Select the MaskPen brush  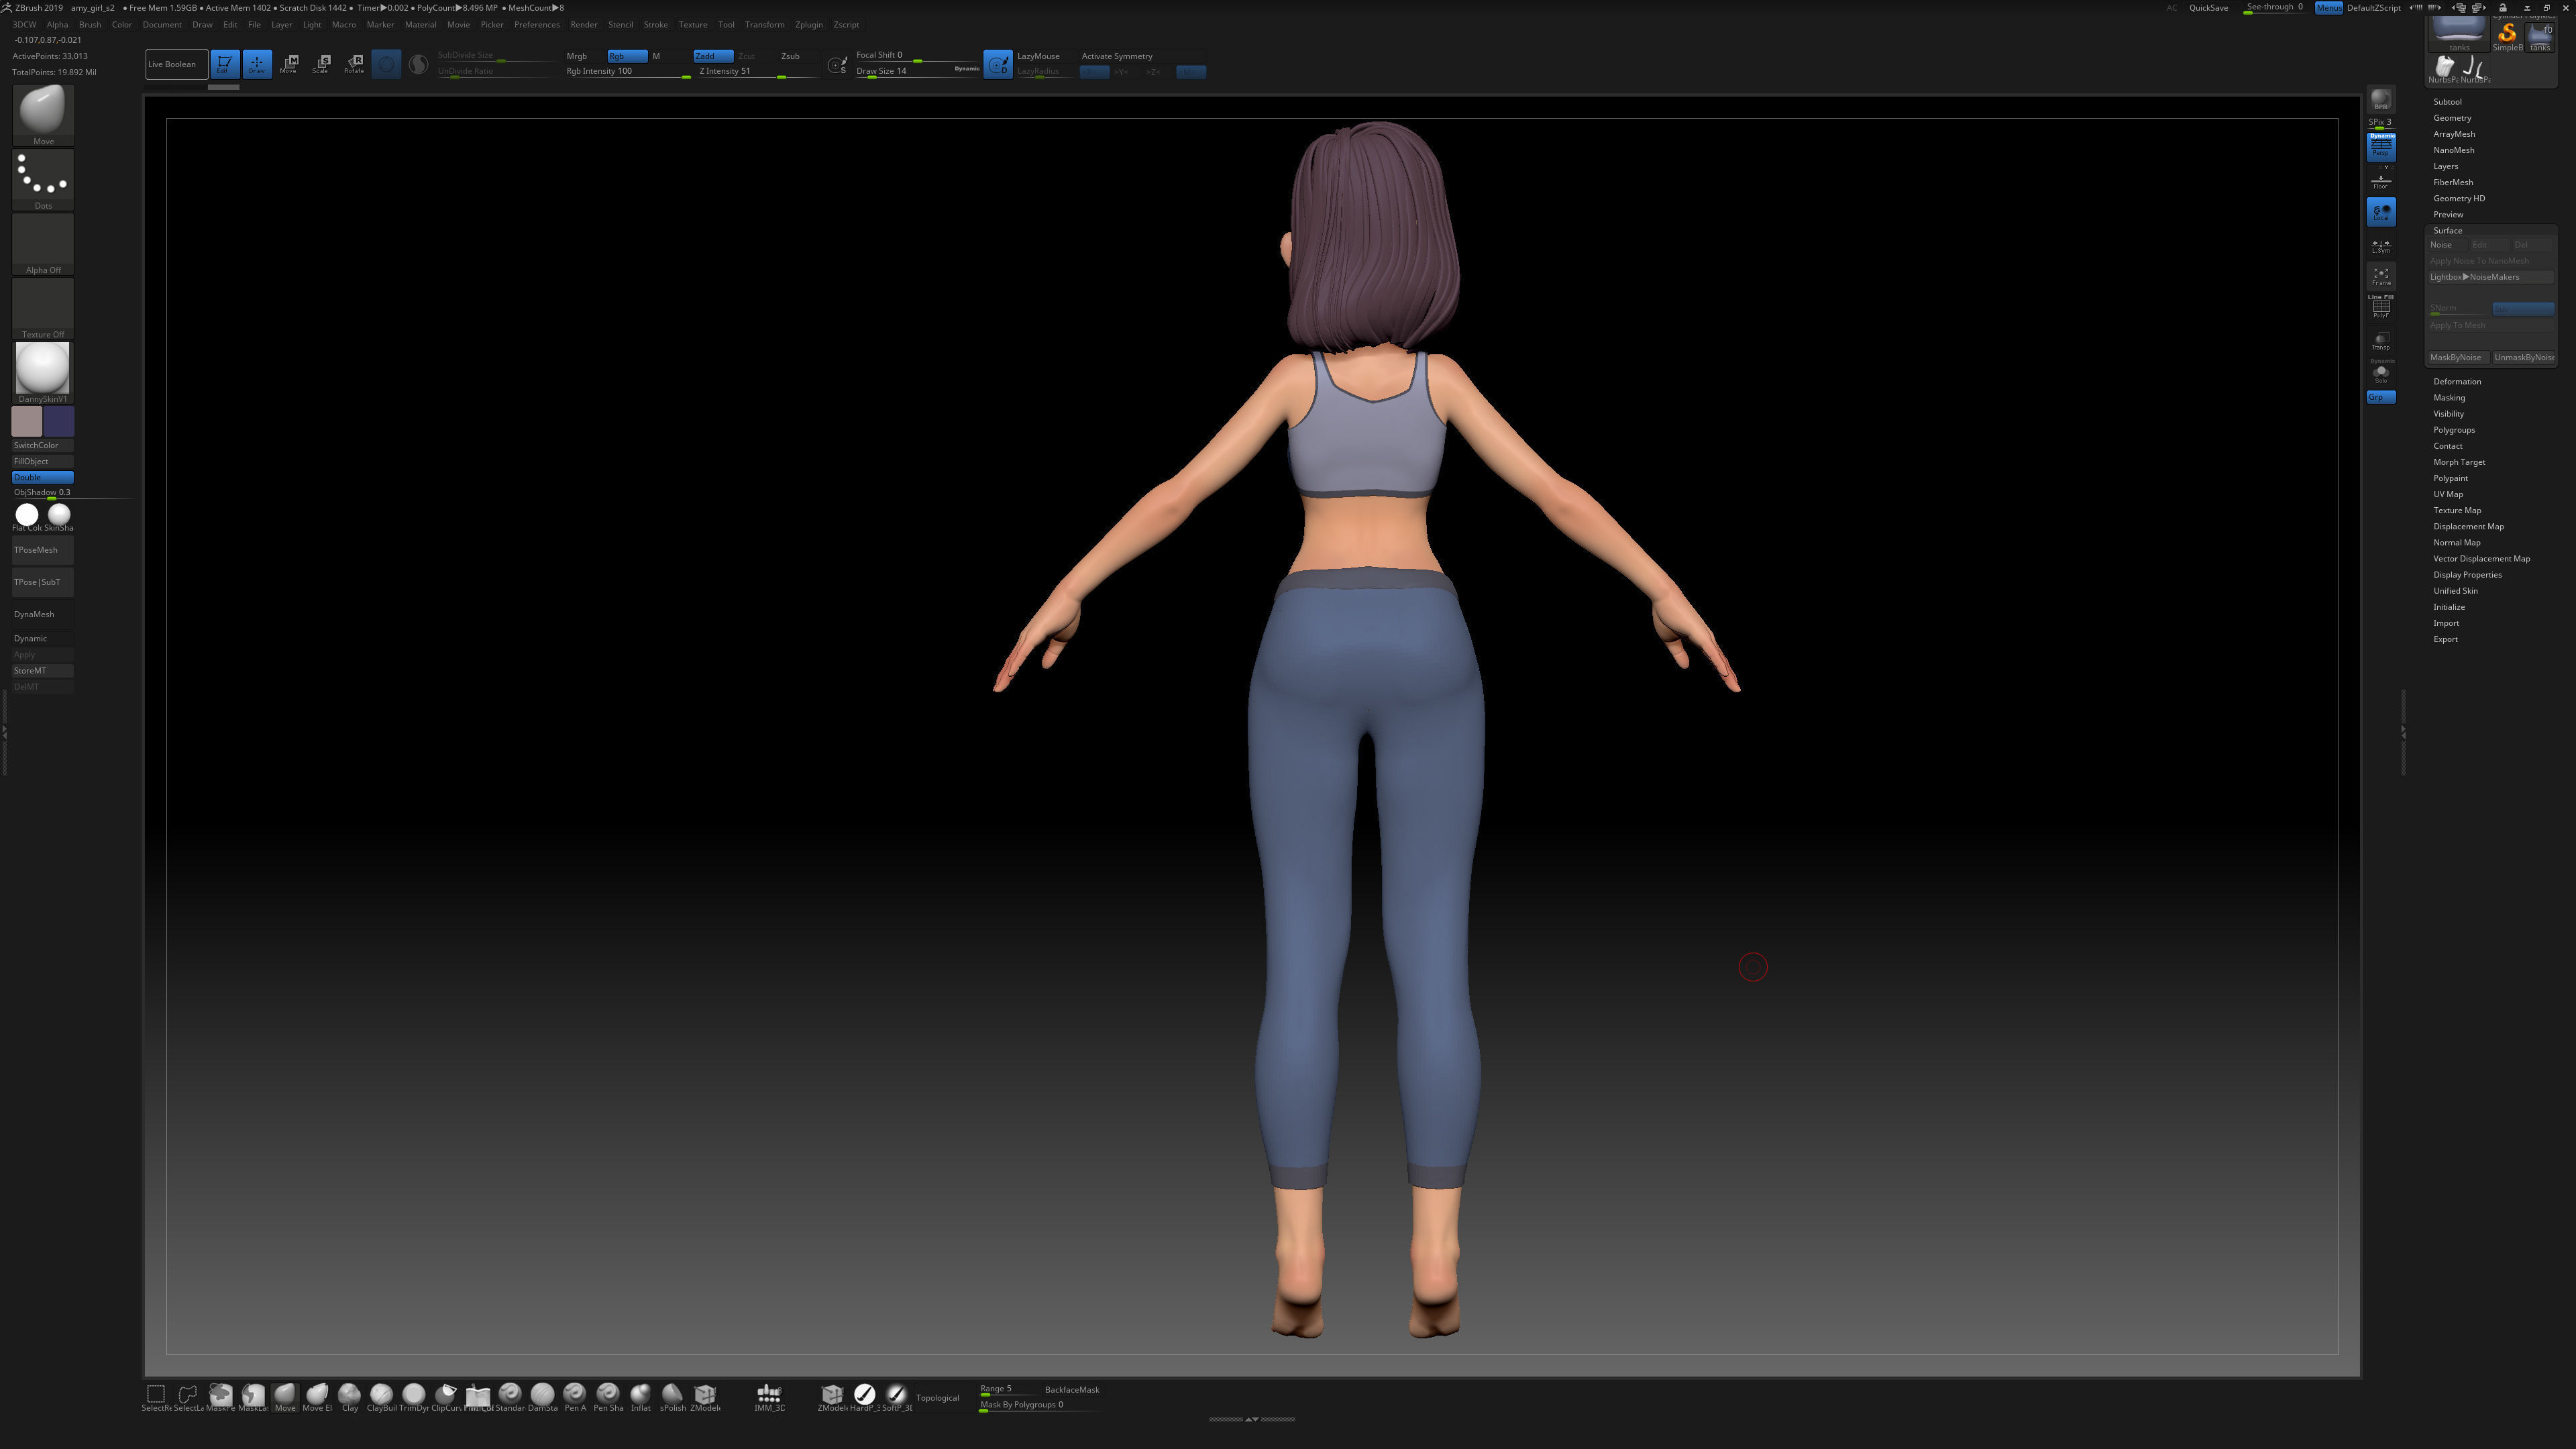(x=221, y=1397)
